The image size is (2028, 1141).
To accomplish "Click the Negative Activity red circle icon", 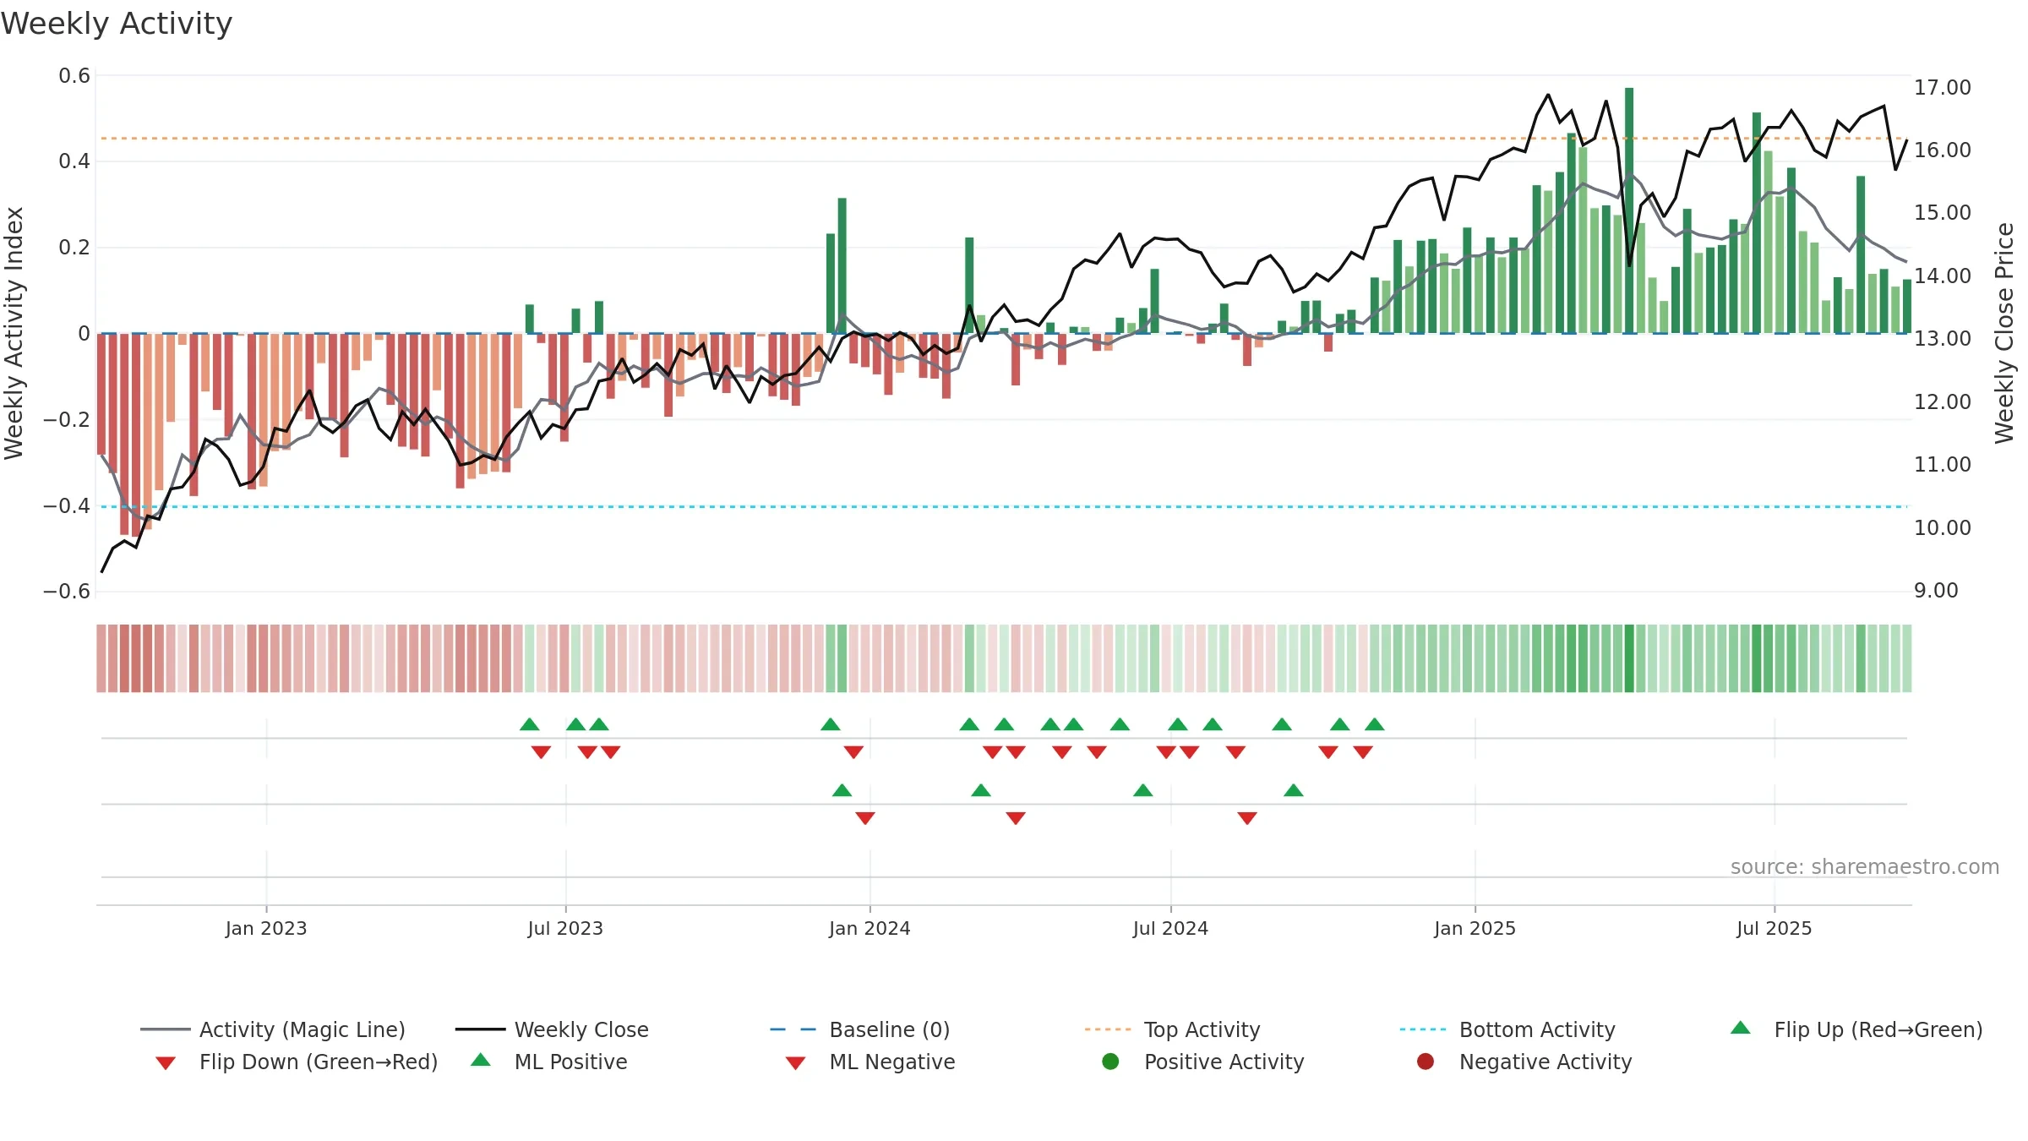I will coord(1426,1062).
